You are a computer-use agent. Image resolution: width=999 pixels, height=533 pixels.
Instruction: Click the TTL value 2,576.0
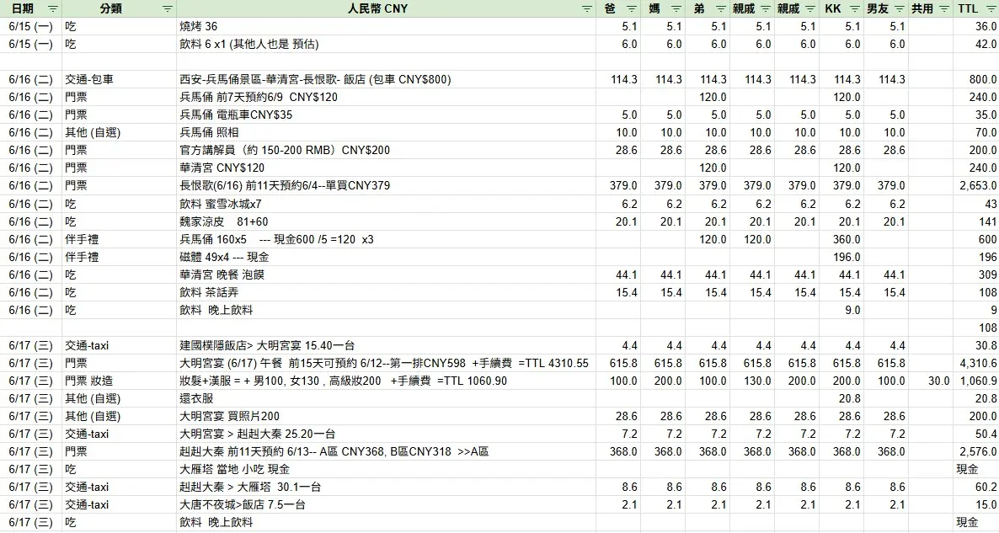[x=976, y=451]
